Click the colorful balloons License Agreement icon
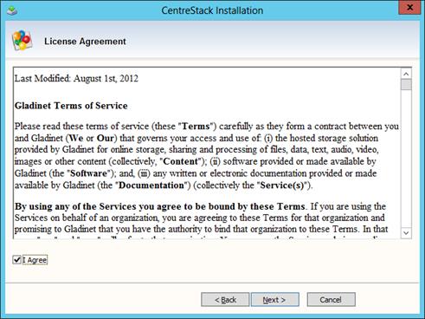Viewport: 425px width, 319px height. click(22, 40)
